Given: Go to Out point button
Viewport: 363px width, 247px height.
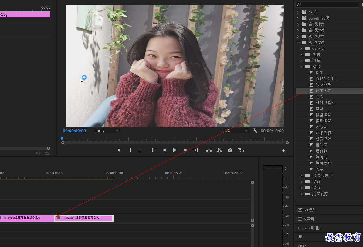Looking at the screenshot, I should point(196,150).
